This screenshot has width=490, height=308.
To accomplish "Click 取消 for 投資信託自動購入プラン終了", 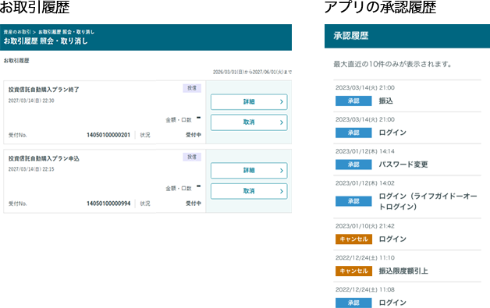I will pos(249,122).
